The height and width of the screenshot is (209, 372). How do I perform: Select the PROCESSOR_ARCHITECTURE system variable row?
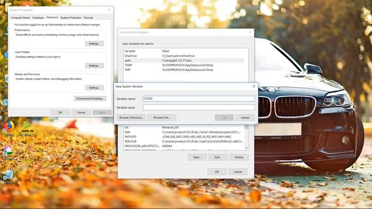[x=184, y=146]
